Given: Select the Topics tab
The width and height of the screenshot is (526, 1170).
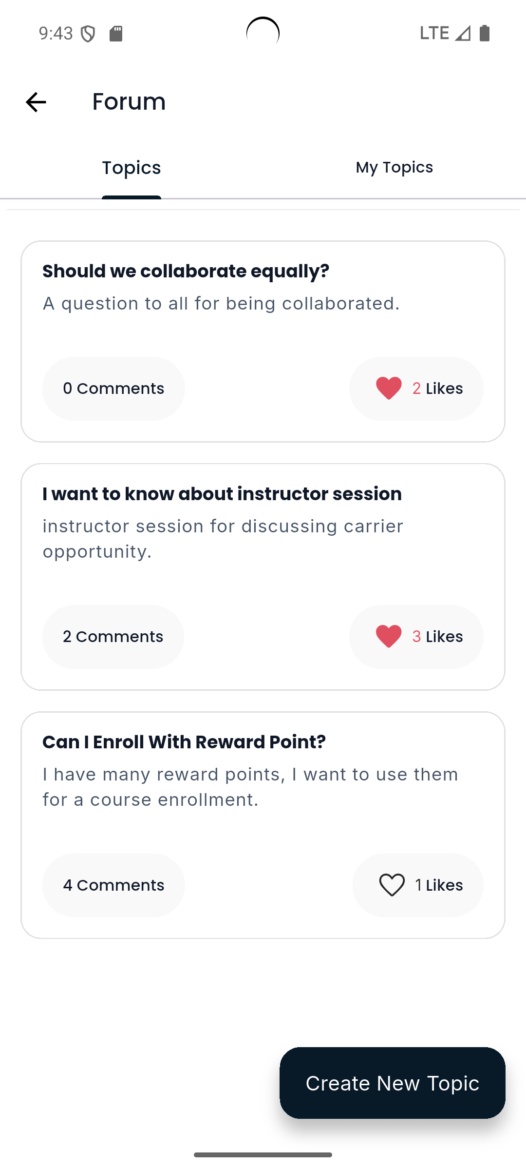Looking at the screenshot, I should click(x=131, y=168).
